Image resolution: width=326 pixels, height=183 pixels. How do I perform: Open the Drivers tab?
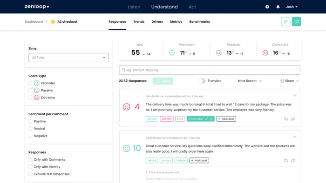click(x=157, y=21)
